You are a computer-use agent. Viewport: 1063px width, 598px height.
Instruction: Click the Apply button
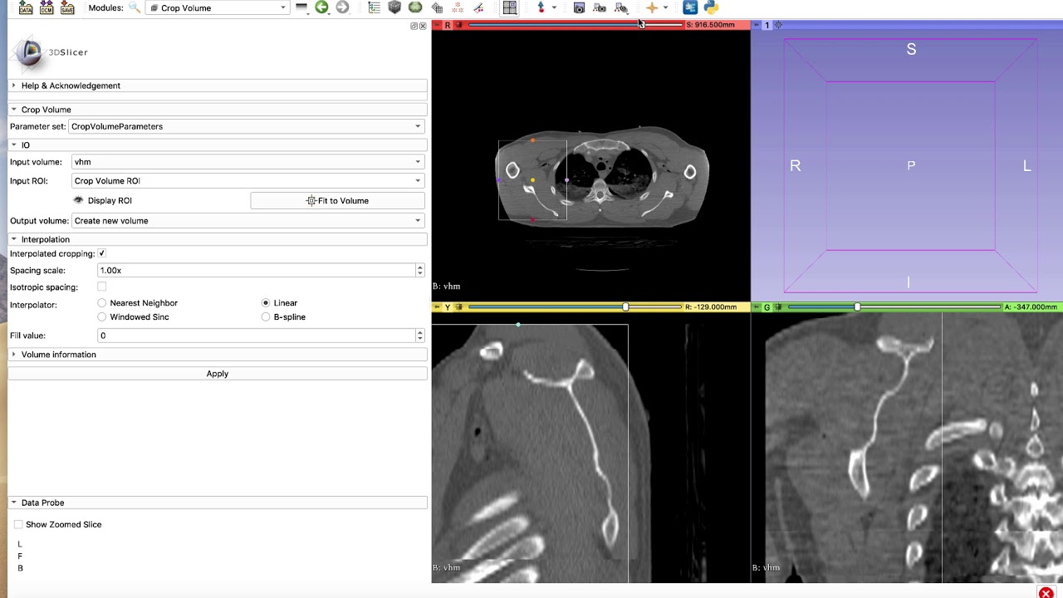coord(218,374)
